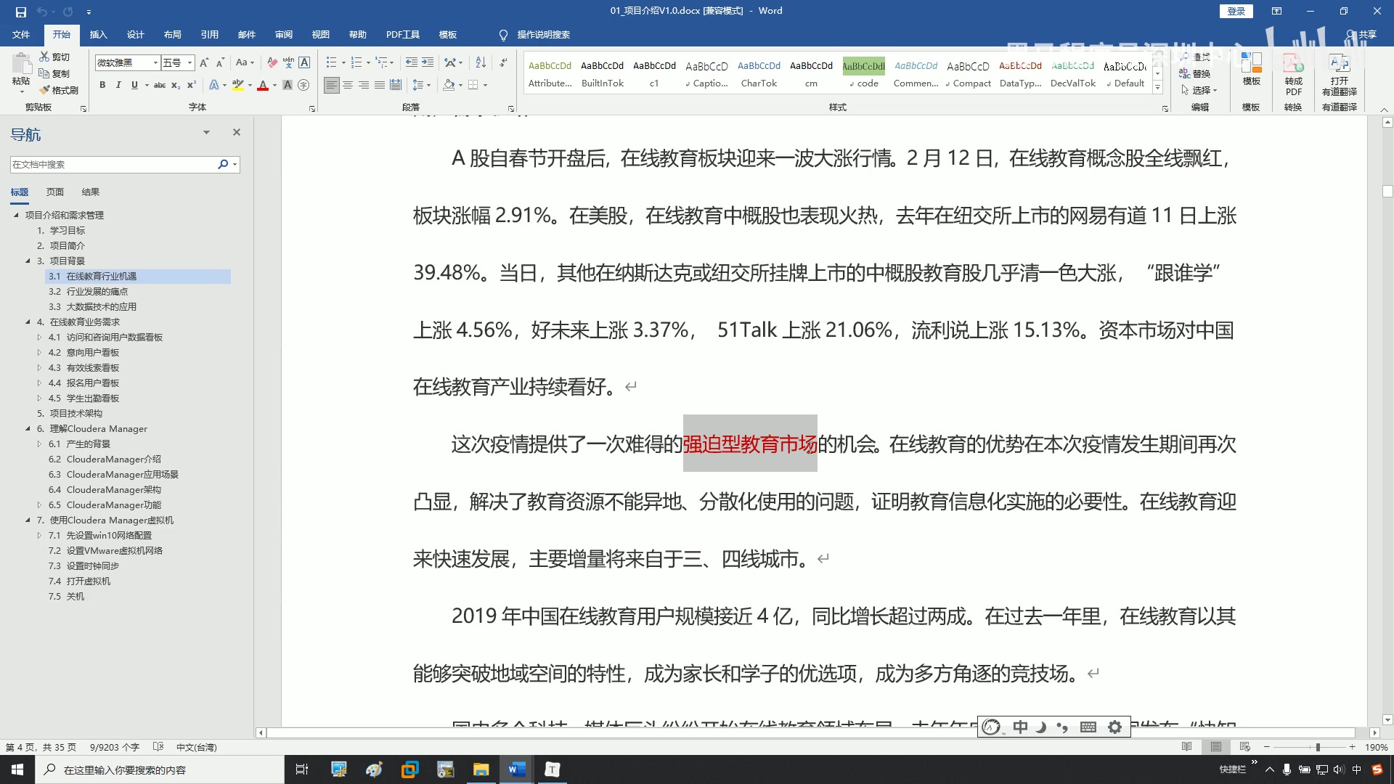Increase font size with grow font icon
Screen dimensions: 1394x784
point(204,62)
